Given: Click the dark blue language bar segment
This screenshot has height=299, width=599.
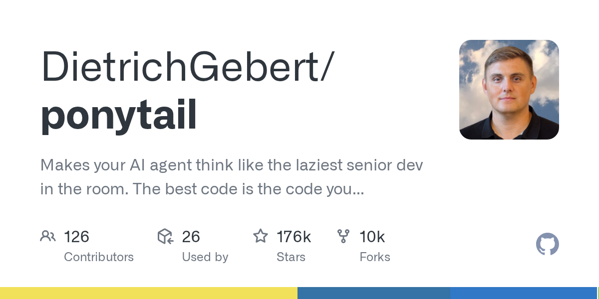Looking at the screenshot, I should 374,293.
